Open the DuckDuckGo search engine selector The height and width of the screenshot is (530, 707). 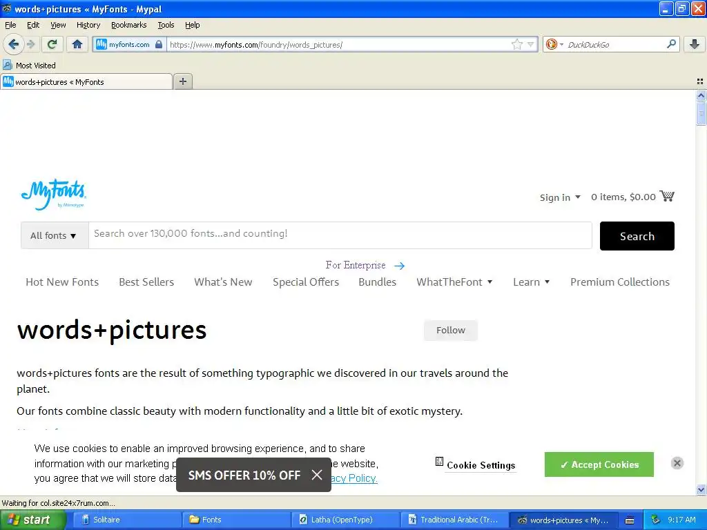pyautogui.click(x=554, y=44)
